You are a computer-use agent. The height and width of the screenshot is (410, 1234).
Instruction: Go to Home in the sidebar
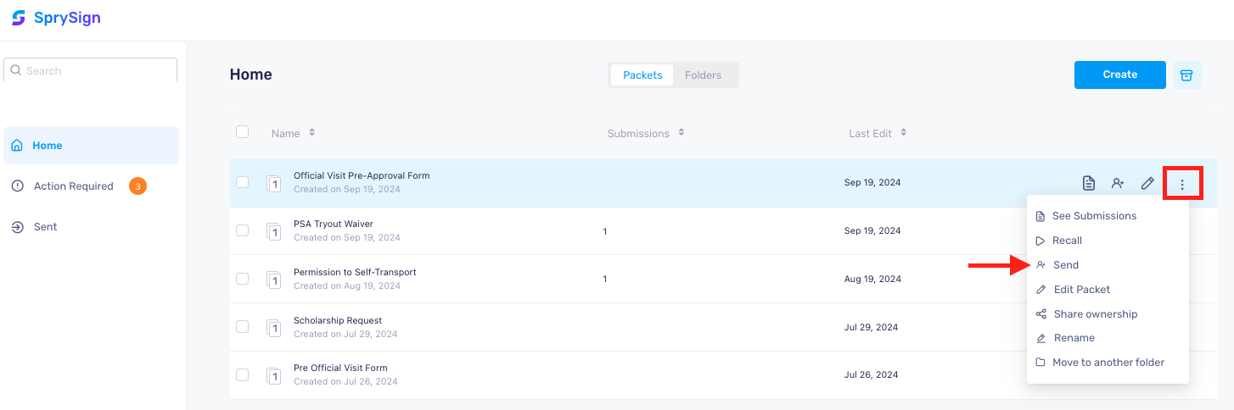click(92, 146)
